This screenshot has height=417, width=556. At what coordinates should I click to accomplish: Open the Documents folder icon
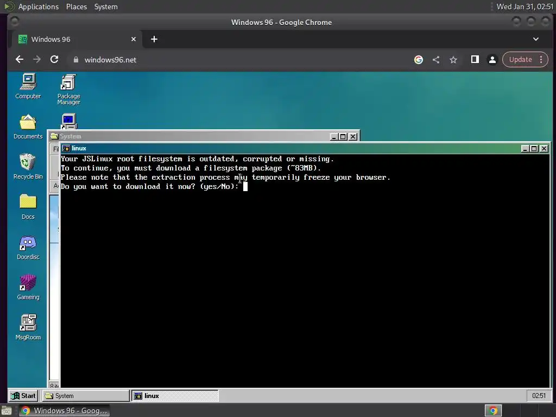28,127
